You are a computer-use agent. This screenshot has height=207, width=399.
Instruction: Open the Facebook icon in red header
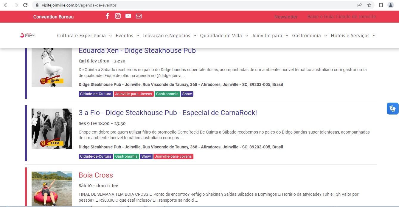[108, 16]
